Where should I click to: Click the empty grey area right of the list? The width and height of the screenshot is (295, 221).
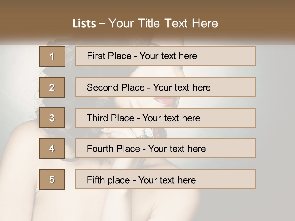click(275, 123)
